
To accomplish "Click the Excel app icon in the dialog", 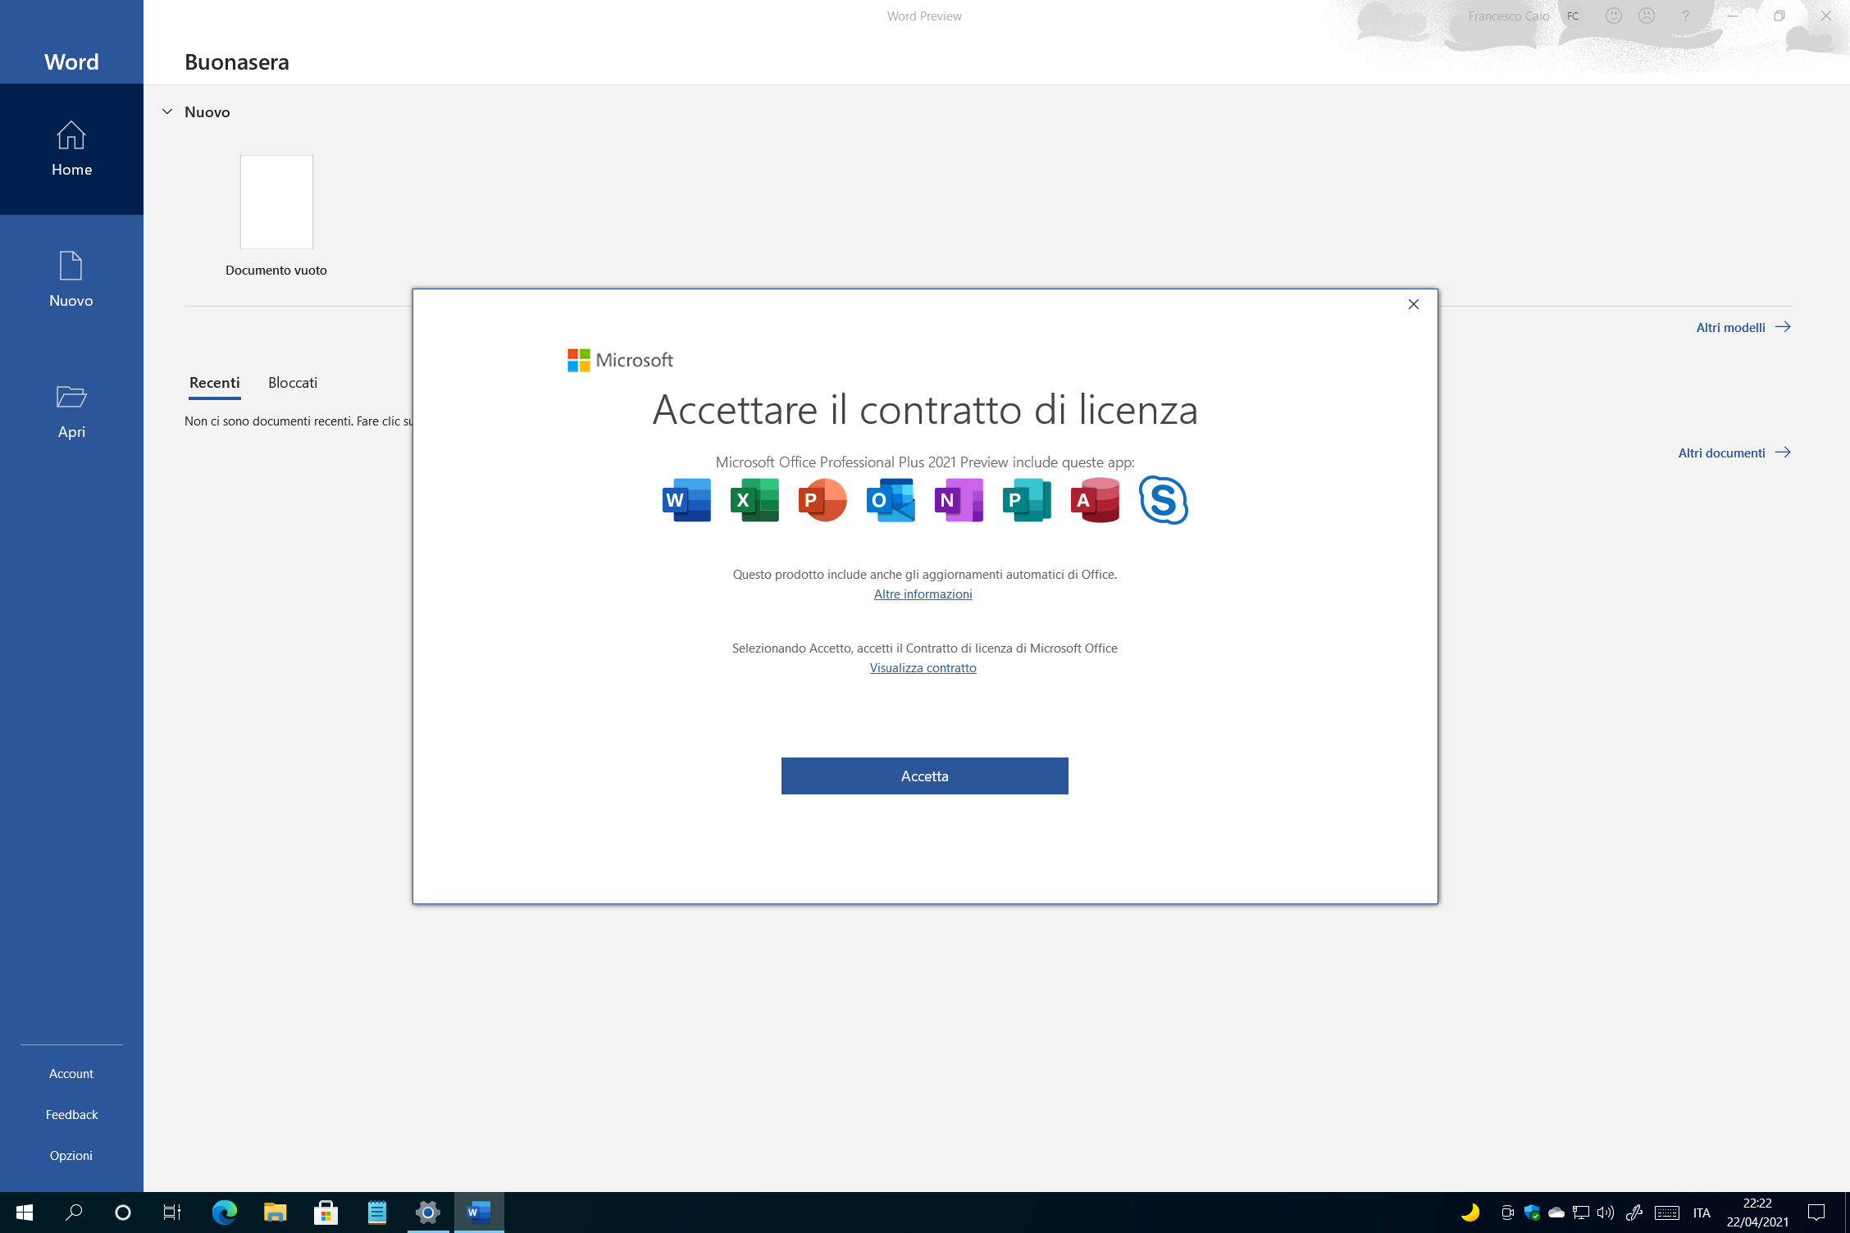I will click(754, 500).
